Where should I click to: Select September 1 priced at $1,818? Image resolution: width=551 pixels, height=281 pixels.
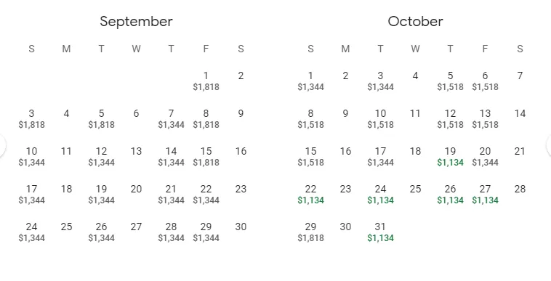click(x=206, y=81)
